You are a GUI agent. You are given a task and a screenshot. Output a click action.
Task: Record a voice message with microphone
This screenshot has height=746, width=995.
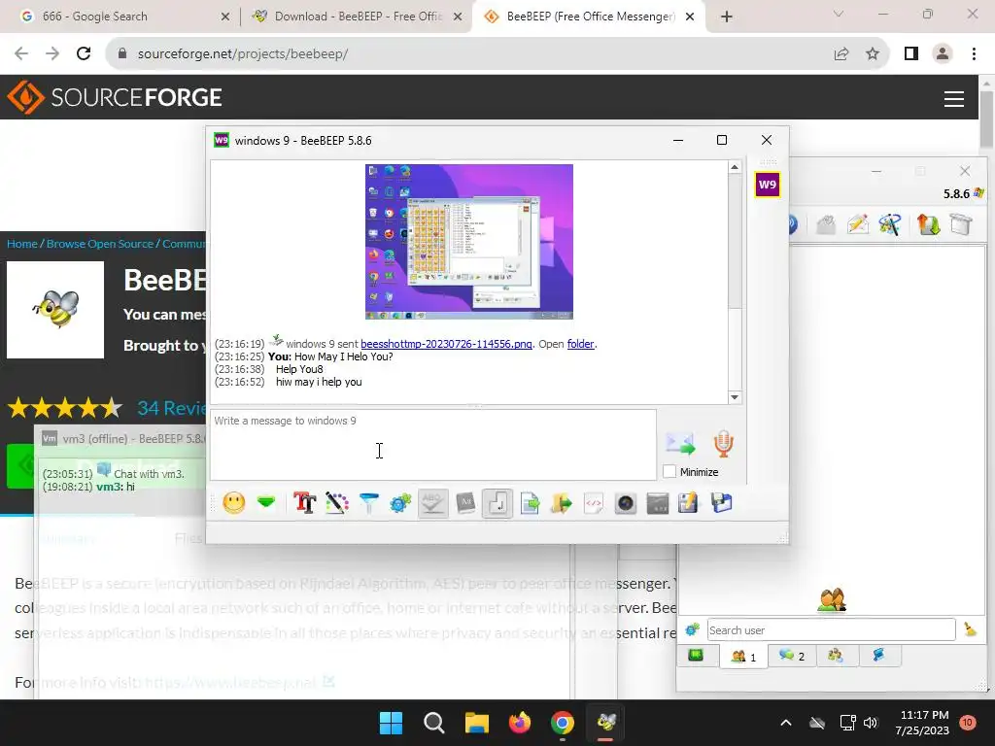click(723, 443)
